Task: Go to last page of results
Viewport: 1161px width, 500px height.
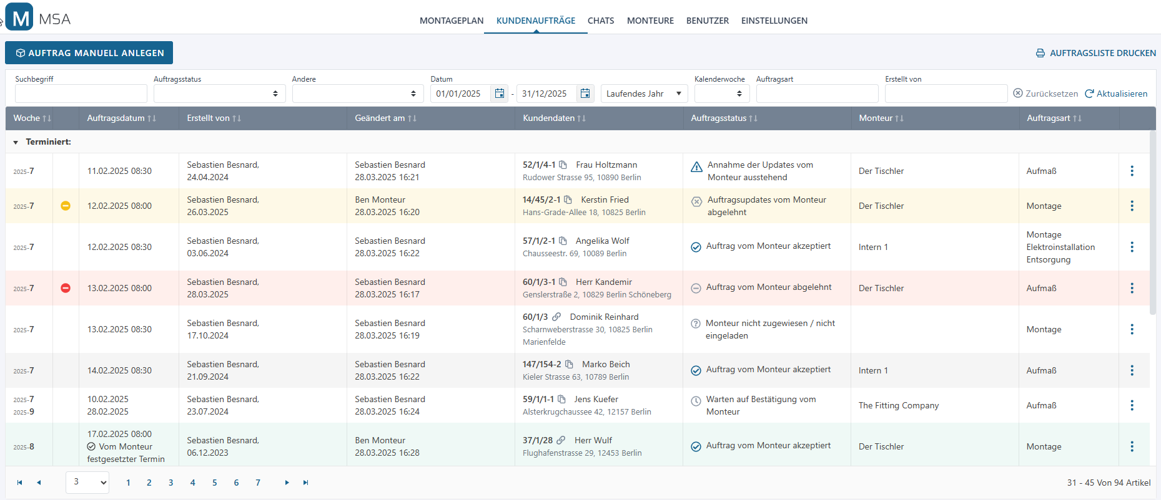Action: tap(305, 483)
